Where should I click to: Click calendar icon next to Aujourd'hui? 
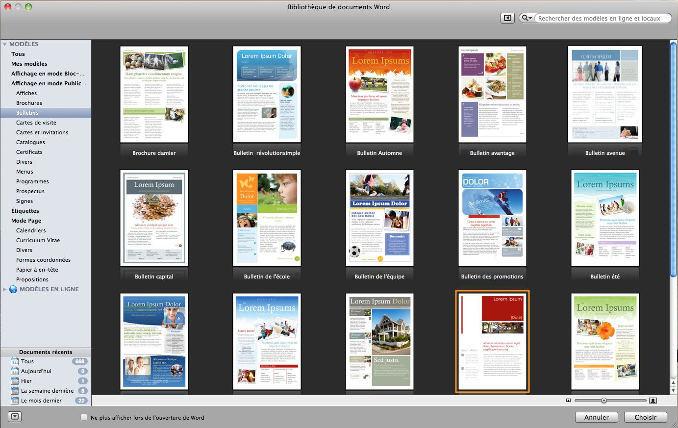point(15,371)
